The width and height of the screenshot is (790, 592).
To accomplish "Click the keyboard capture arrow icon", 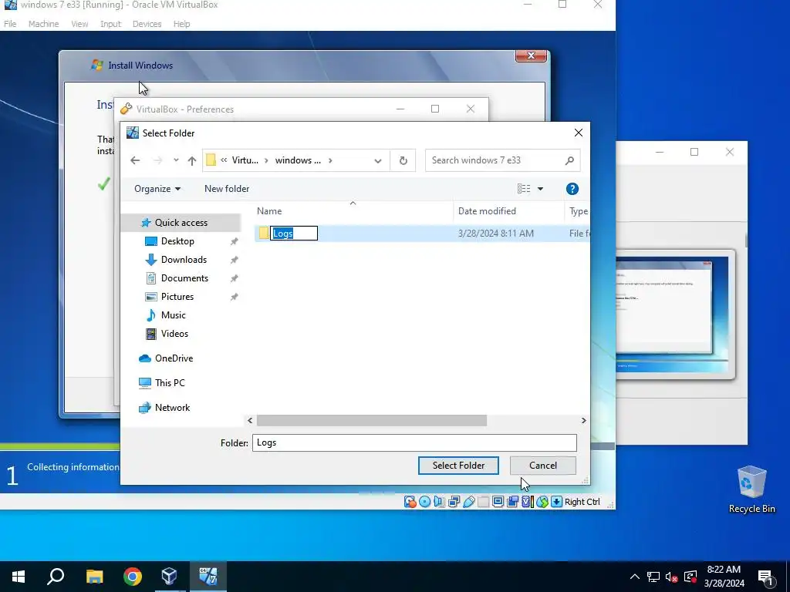I will [x=557, y=501].
